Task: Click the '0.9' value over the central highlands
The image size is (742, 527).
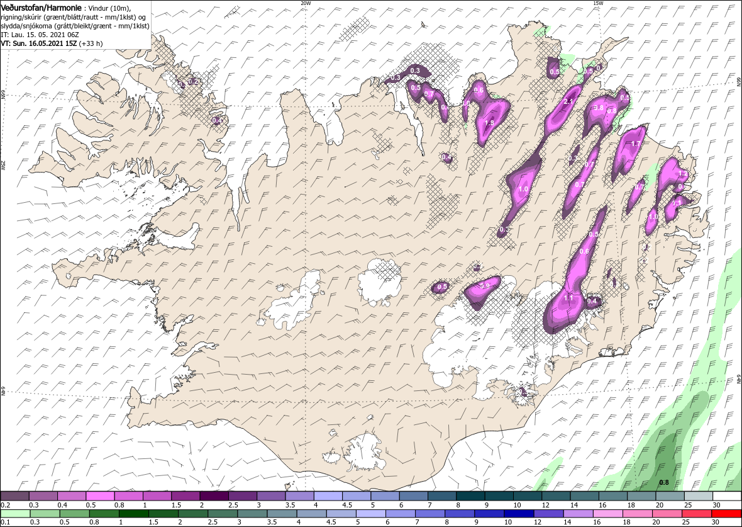Action: (485, 286)
